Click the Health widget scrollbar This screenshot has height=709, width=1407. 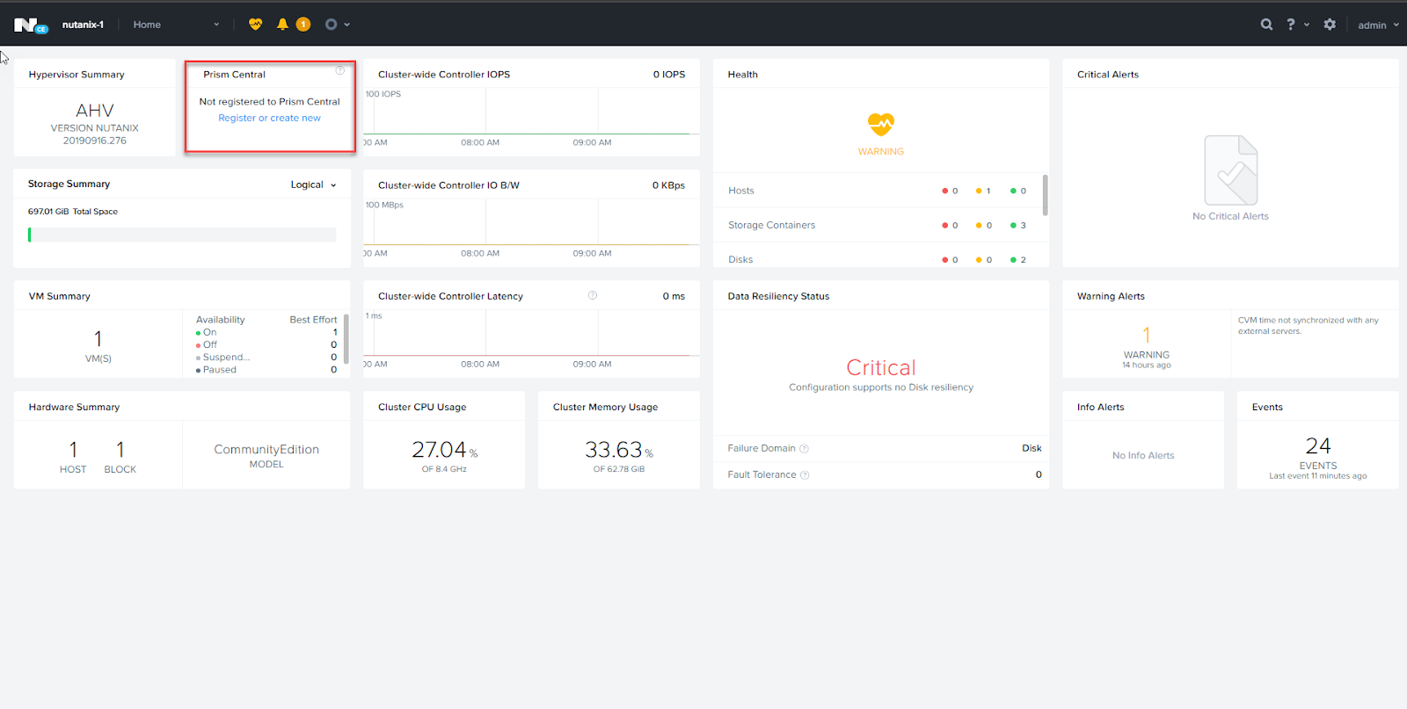click(x=1045, y=195)
